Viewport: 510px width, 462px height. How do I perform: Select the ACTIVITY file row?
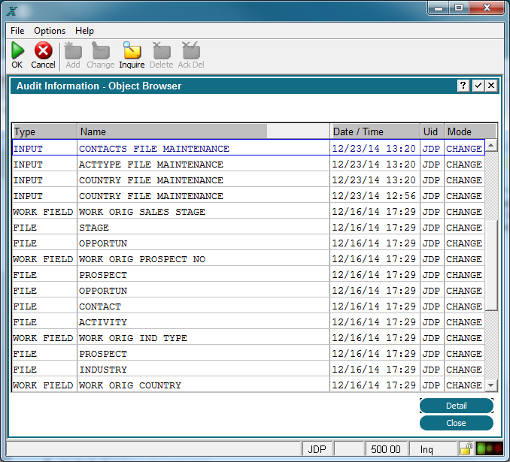click(248, 322)
